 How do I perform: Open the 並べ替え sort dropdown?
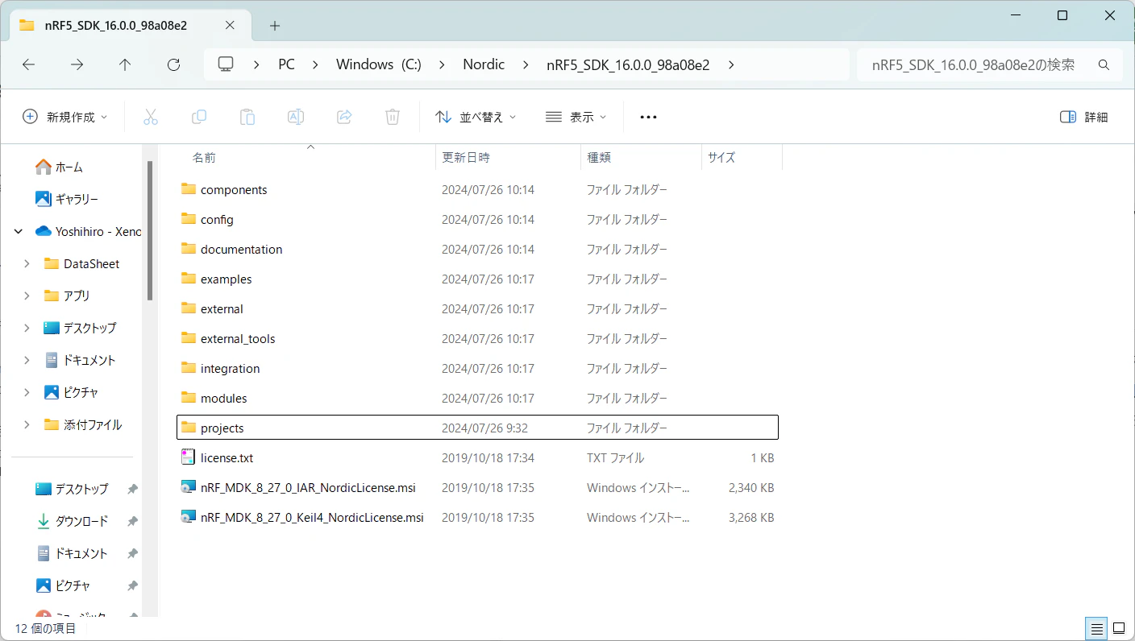coord(476,117)
